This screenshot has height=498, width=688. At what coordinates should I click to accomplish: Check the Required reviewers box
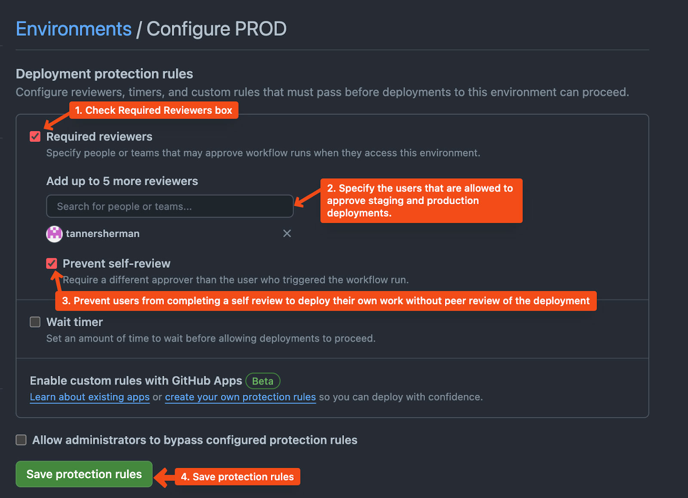(35, 136)
